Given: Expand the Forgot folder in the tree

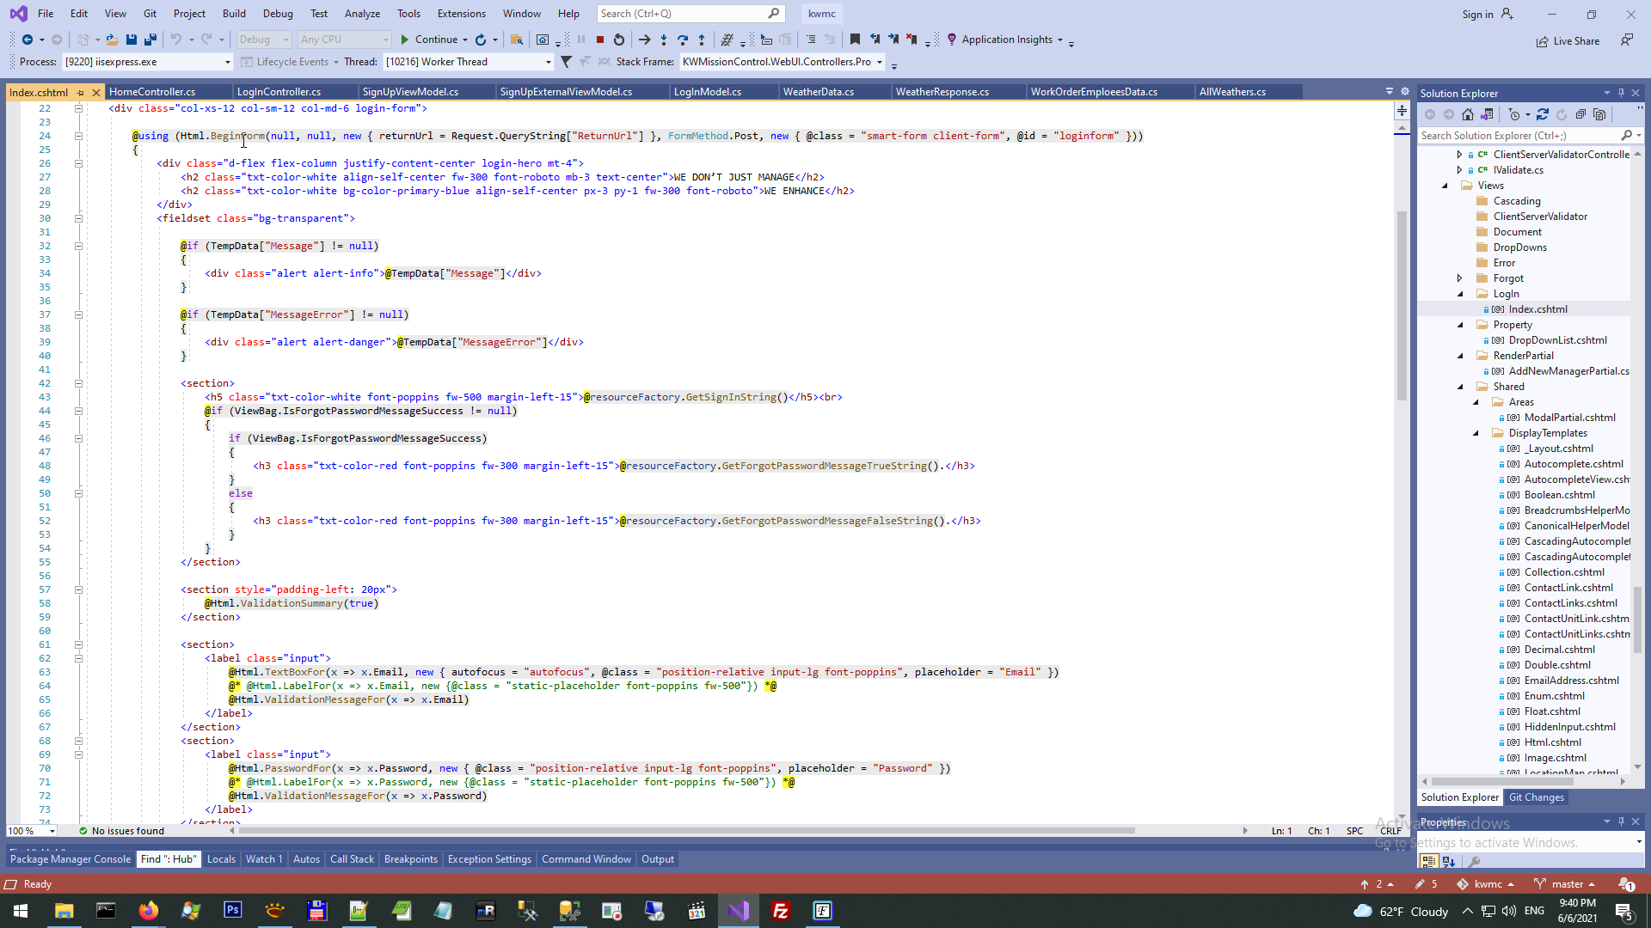Looking at the screenshot, I should [x=1460, y=278].
